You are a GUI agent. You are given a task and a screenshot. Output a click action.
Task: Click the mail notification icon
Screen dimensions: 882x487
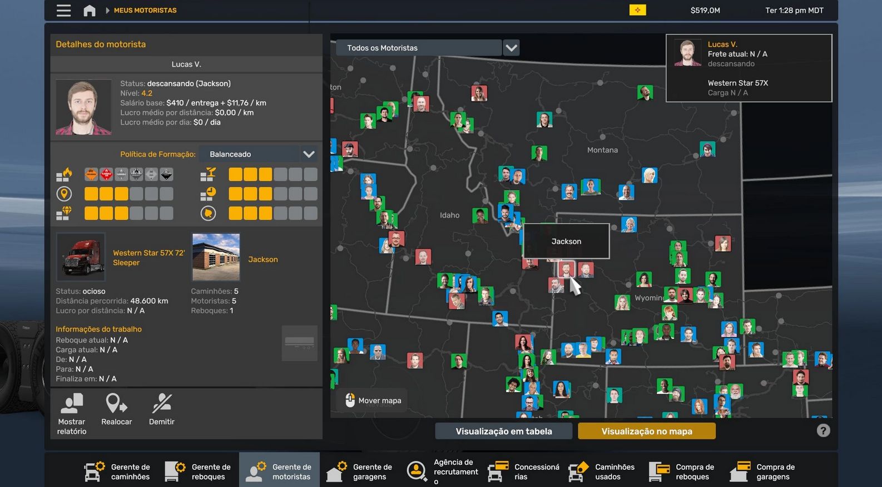pos(637,10)
